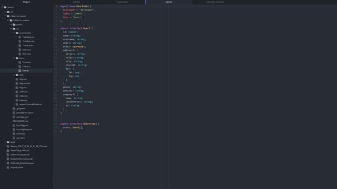Open index.css in the tree

(23, 92)
